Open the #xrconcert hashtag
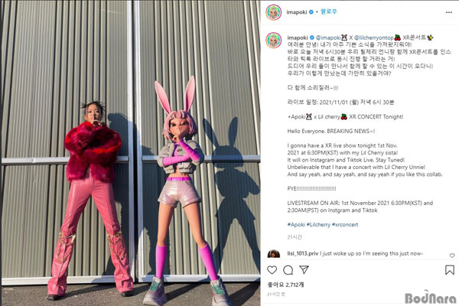The image size is (459, 306). click(345, 225)
